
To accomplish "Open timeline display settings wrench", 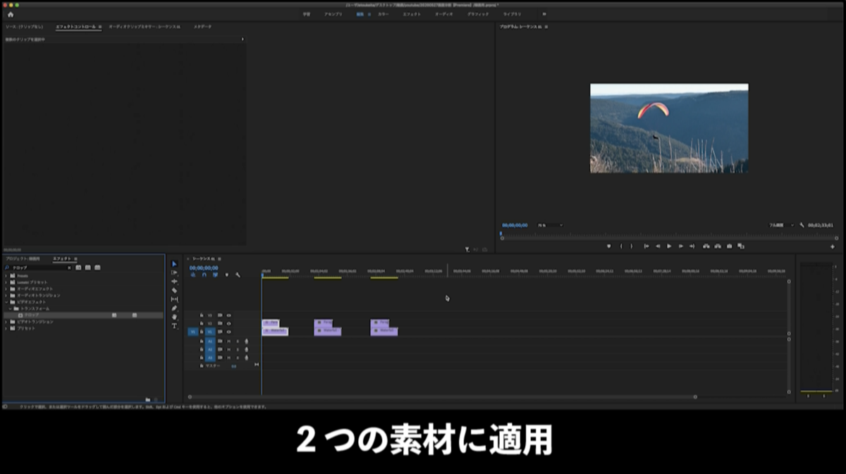I will click(x=238, y=275).
